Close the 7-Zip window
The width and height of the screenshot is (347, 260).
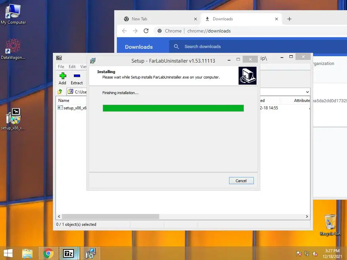[303, 57]
